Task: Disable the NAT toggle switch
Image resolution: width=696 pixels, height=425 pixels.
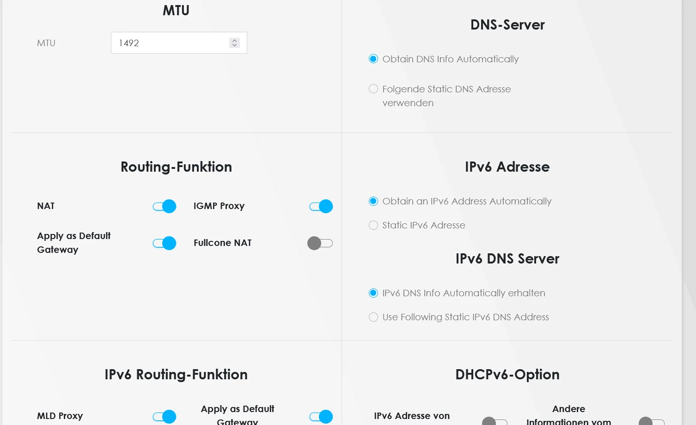Action: pos(165,206)
